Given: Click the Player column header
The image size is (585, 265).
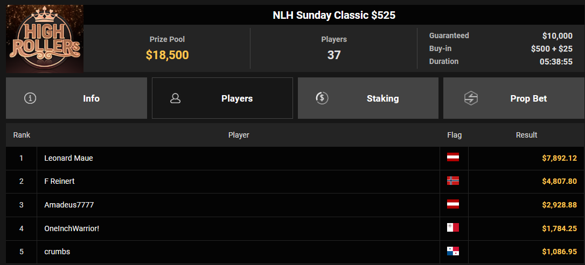Looking at the screenshot, I should pyautogui.click(x=239, y=135).
